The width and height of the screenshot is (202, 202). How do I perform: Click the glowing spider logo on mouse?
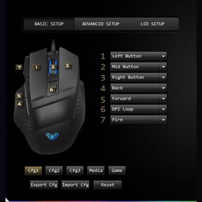pyautogui.click(x=52, y=137)
